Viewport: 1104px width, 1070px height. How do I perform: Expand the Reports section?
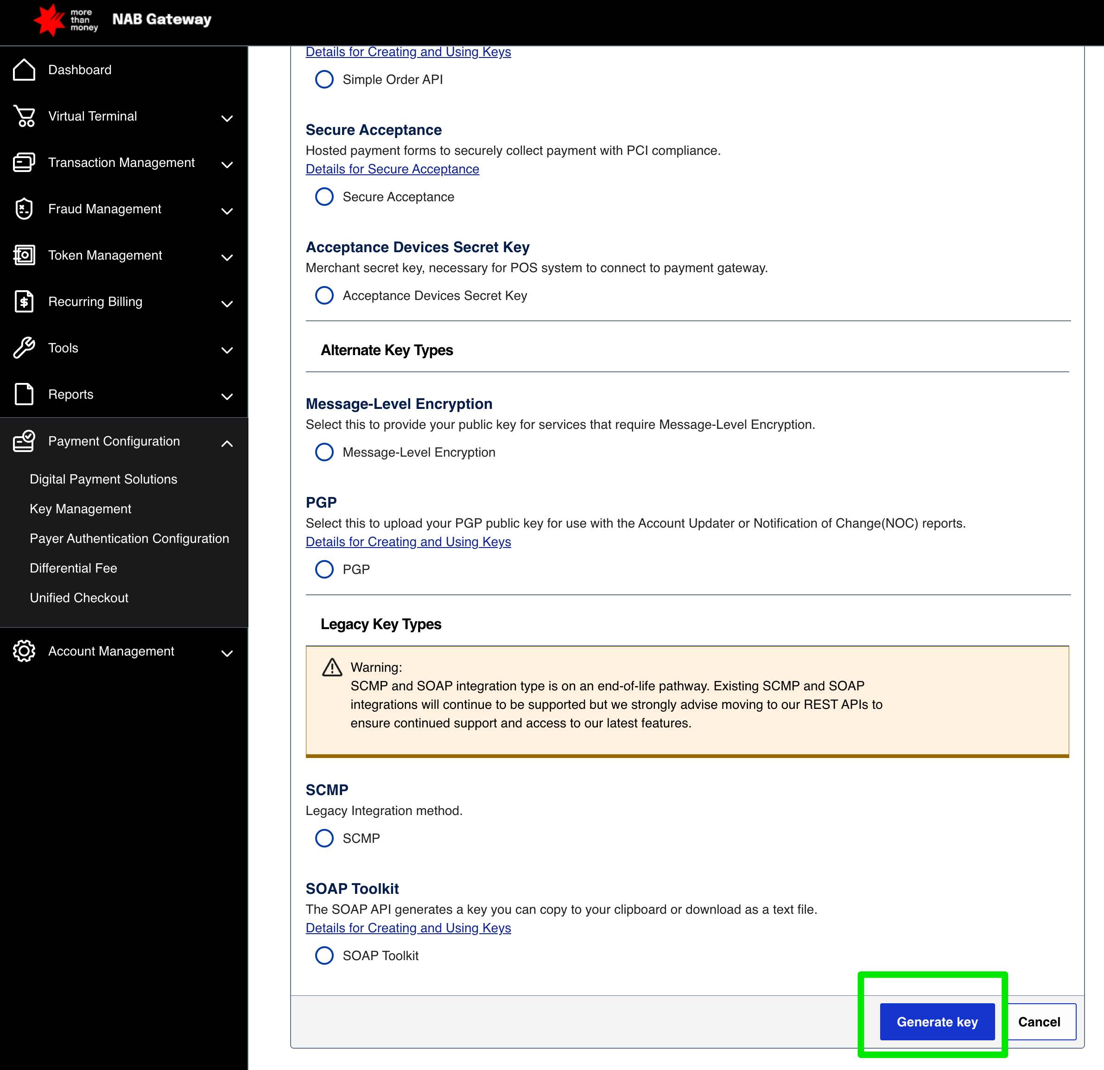point(227,396)
